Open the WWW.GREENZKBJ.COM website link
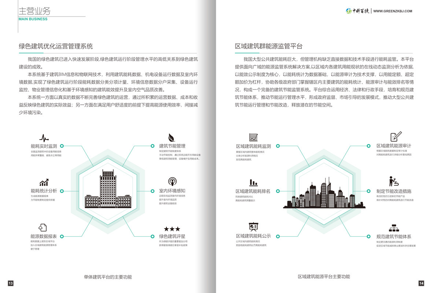The image size is (432, 293). 392,11
